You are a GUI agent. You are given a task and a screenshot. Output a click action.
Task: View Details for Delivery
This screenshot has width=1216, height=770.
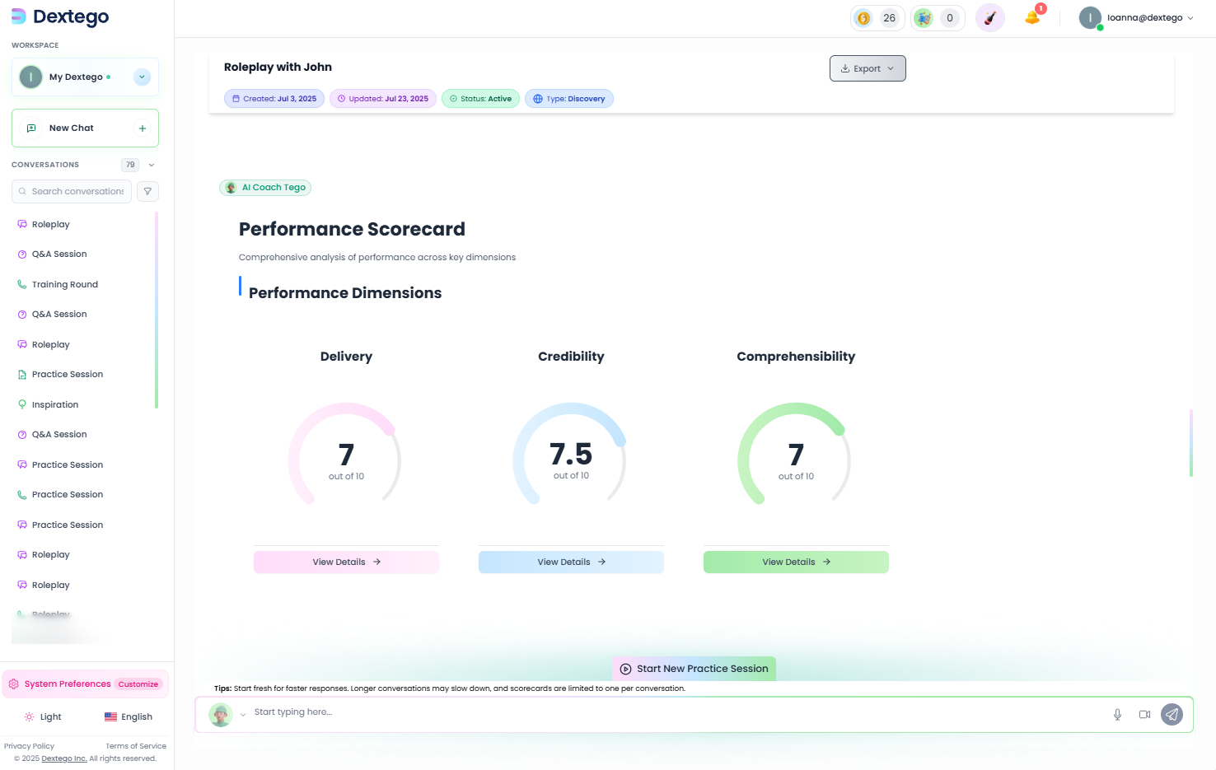pyautogui.click(x=346, y=562)
